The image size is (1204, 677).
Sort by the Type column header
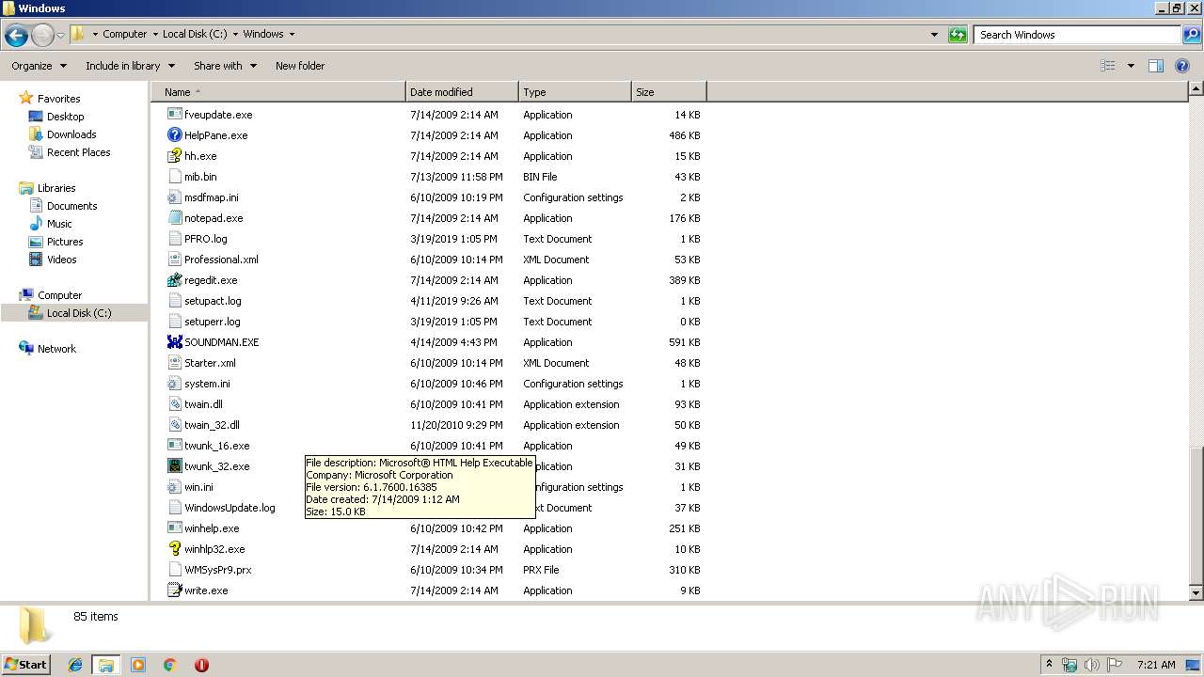[575, 92]
